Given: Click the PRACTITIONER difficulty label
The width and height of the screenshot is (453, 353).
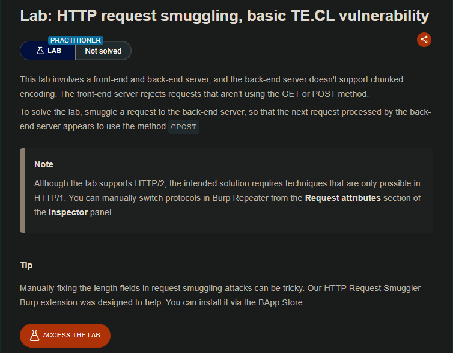Looking at the screenshot, I should point(76,40).
